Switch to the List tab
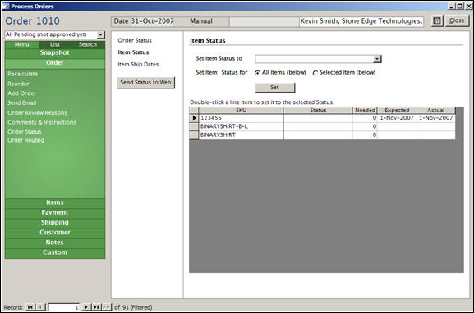Viewport: 474px width, 313px height. [x=55, y=44]
